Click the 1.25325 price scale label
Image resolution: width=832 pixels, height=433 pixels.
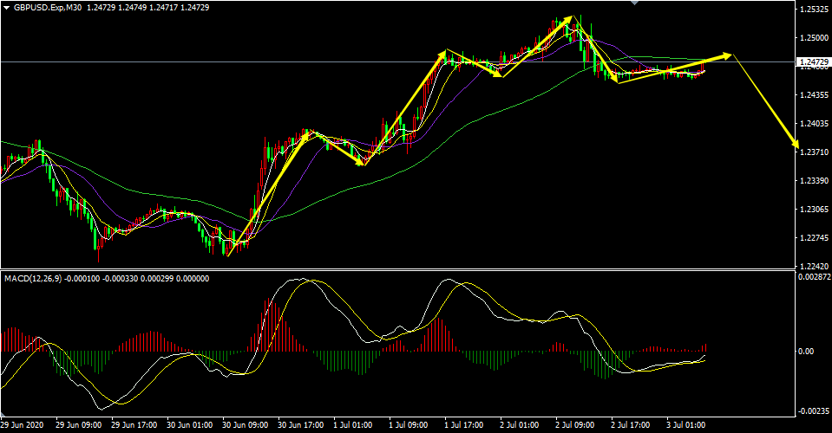pos(814,9)
